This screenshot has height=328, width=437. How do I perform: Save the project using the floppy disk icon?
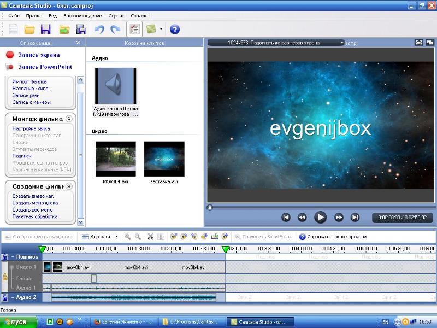pyautogui.click(x=46, y=30)
